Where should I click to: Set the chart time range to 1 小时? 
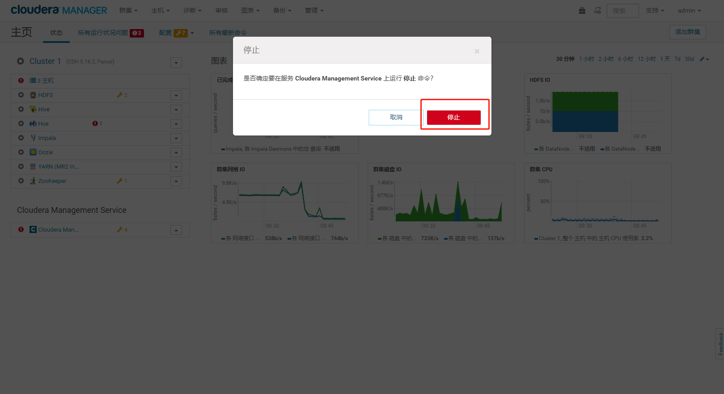tap(586, 59)
